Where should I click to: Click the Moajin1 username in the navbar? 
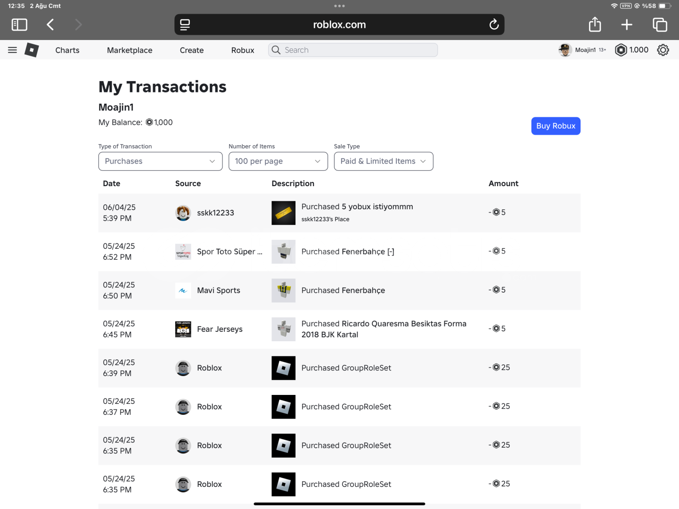(x=585, y=50)
